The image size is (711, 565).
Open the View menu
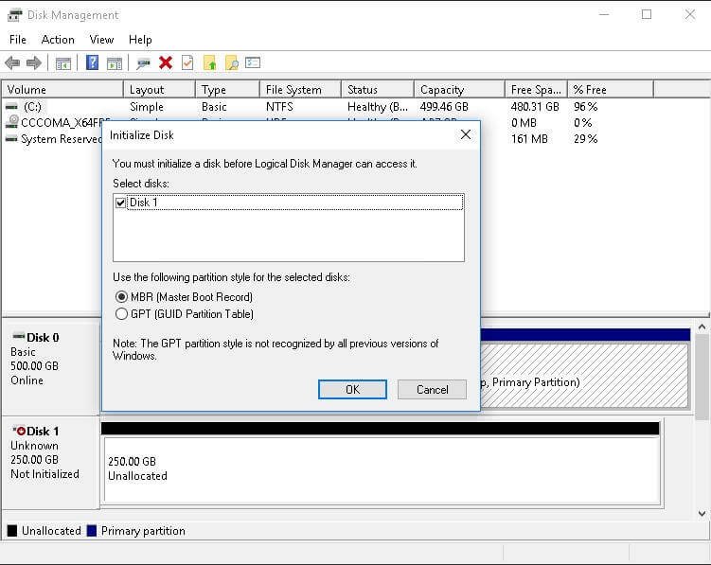click(x=101, y=40)
